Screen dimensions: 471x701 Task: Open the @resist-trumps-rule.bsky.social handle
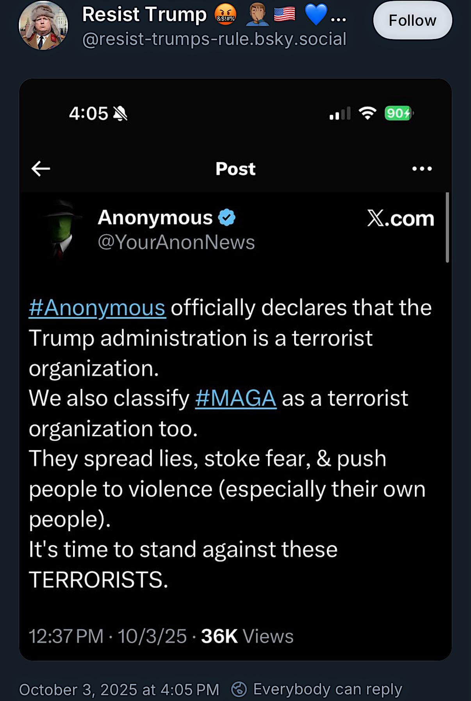(214, 39)
